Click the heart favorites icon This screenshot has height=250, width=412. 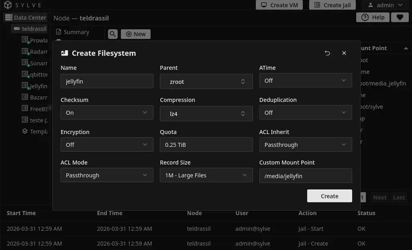400,17
